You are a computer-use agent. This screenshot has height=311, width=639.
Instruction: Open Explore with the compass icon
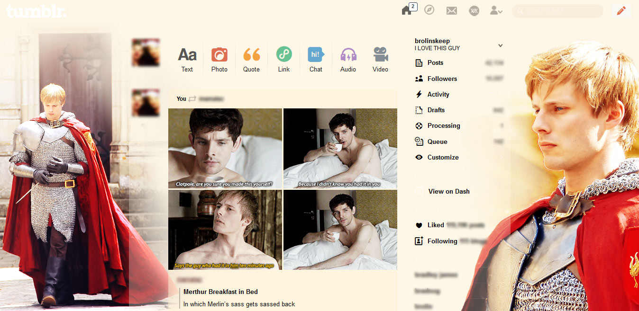pyautogui.click(x=429, y=10)
